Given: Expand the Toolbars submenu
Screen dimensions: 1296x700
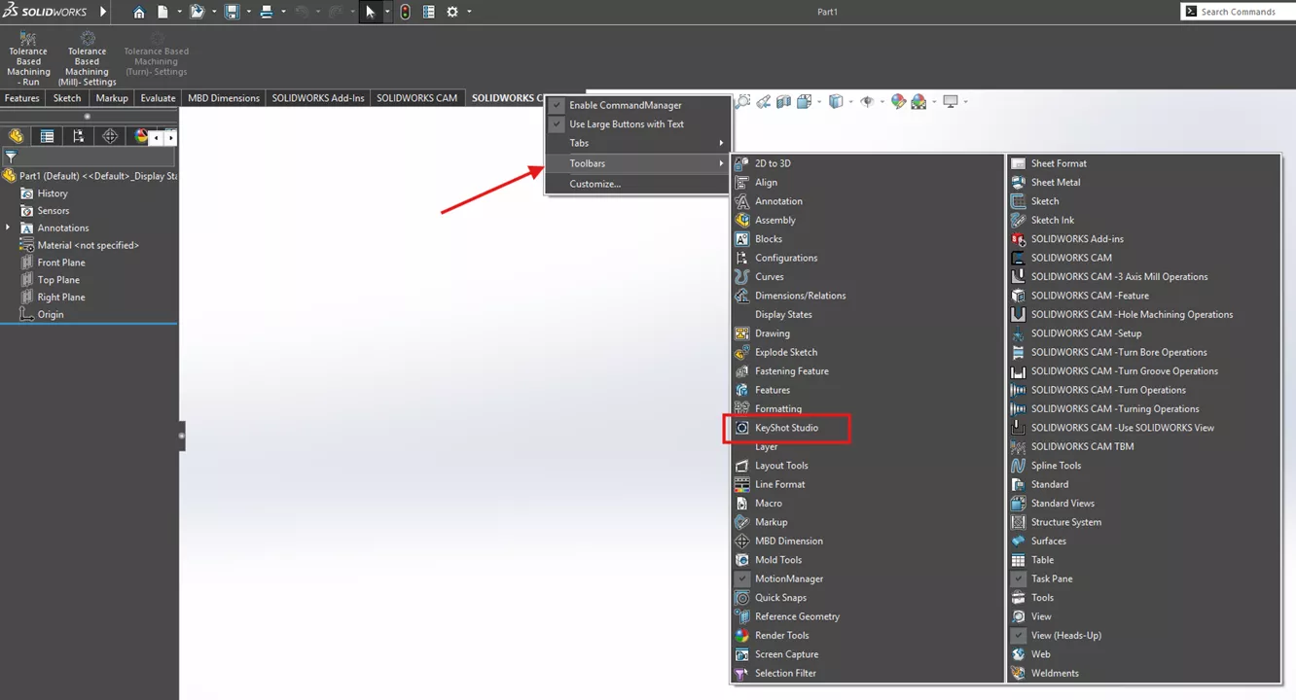Looking at the screenshot, I should point(637,163).
